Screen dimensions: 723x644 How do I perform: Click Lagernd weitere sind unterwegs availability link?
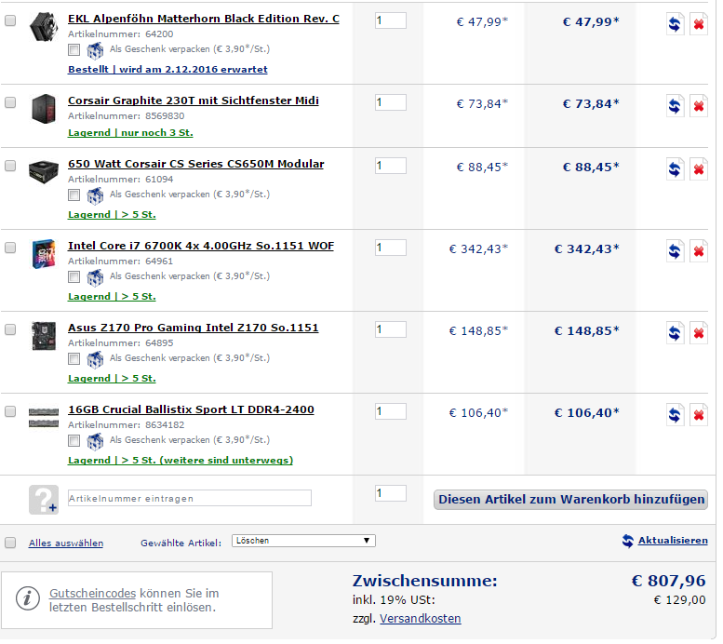(181, 461)
